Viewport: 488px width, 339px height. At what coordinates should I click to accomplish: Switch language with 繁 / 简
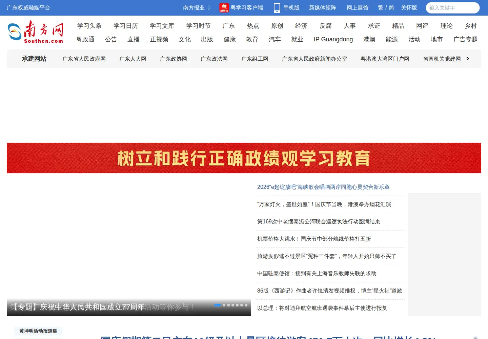(x=386, y=7)
